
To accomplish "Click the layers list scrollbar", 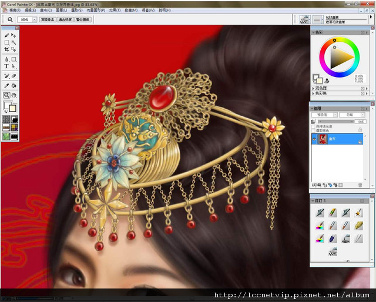I will coord(365,158).
